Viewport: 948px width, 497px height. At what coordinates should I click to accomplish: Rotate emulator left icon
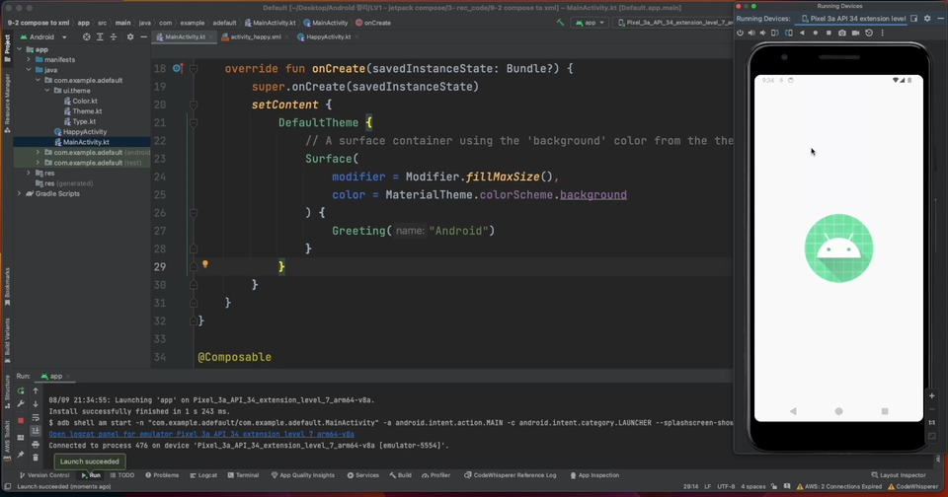coord(775,34)
